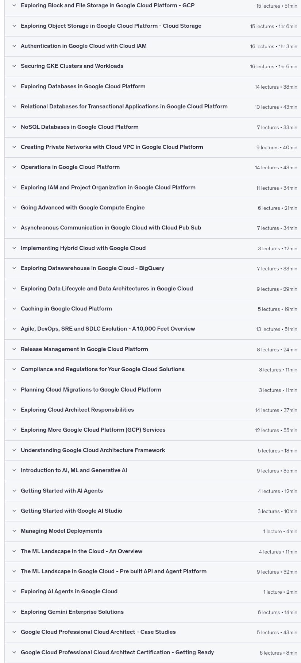
Task: Open Certification - Getting Ready section
Action: (117, 652)
